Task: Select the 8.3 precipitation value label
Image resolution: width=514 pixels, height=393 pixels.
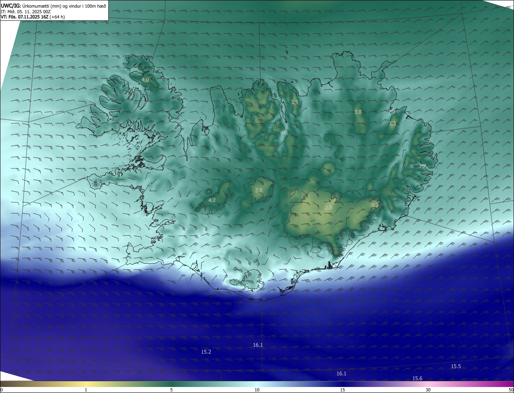Action: tap(284, 133)
